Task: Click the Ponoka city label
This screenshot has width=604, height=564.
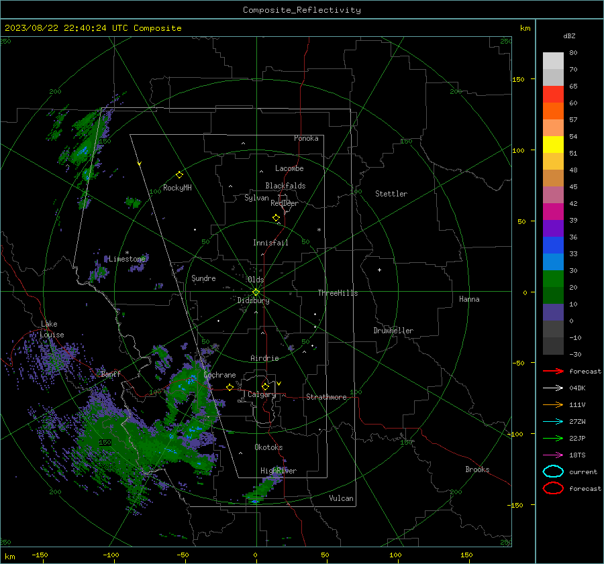Action: click(306, 139)
